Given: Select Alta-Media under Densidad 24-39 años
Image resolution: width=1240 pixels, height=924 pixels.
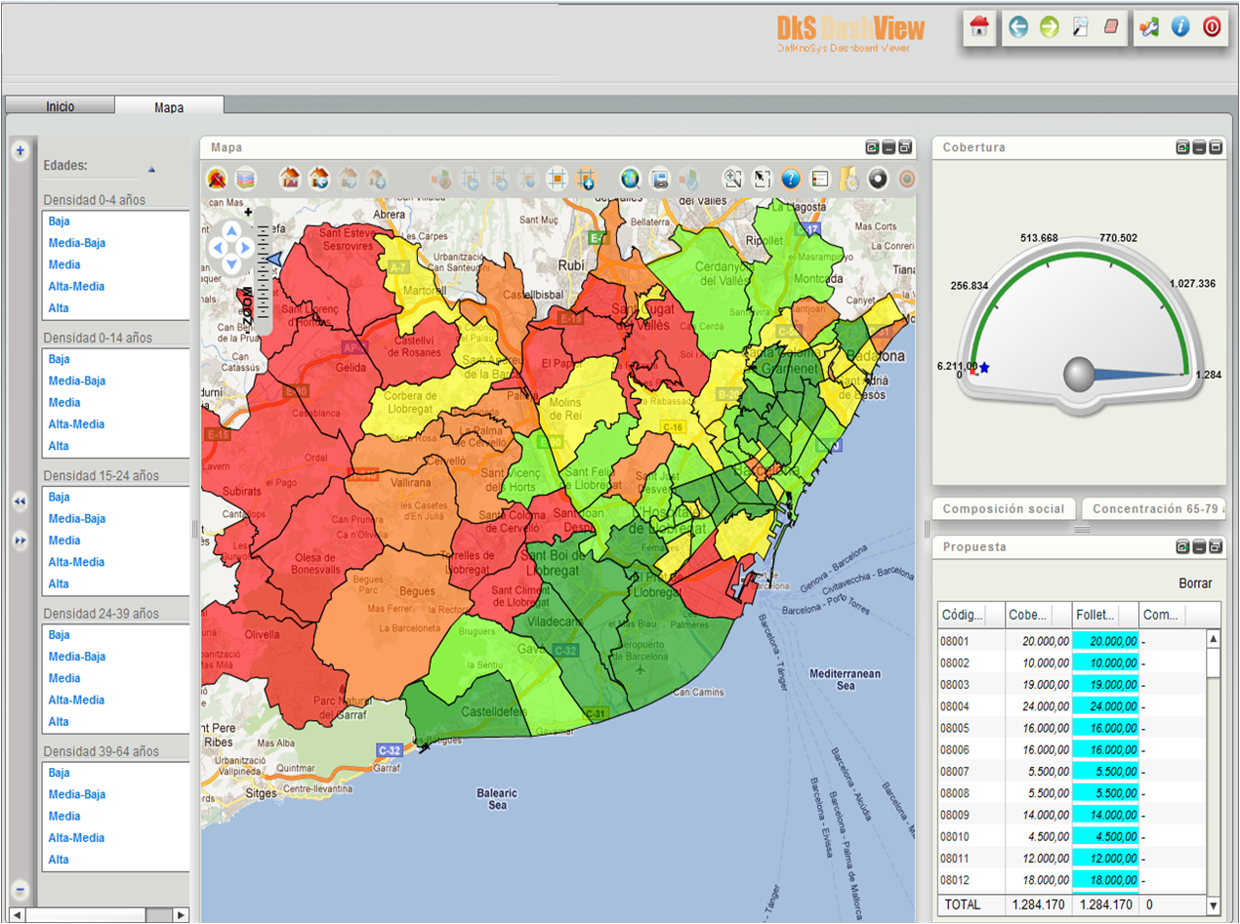Looking at the screenshot, I should pos(76,700).
